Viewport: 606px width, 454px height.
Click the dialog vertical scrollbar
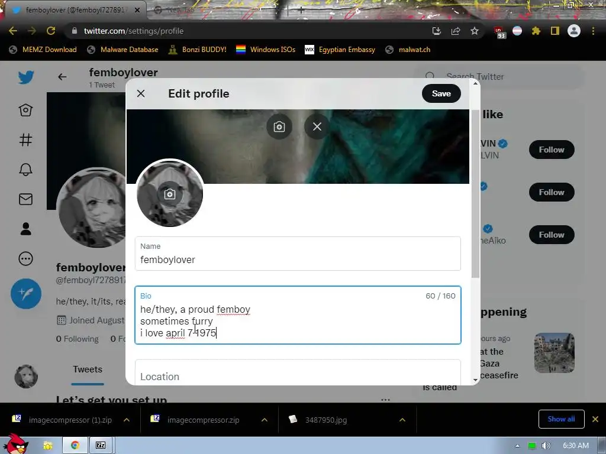pos(475,193)
